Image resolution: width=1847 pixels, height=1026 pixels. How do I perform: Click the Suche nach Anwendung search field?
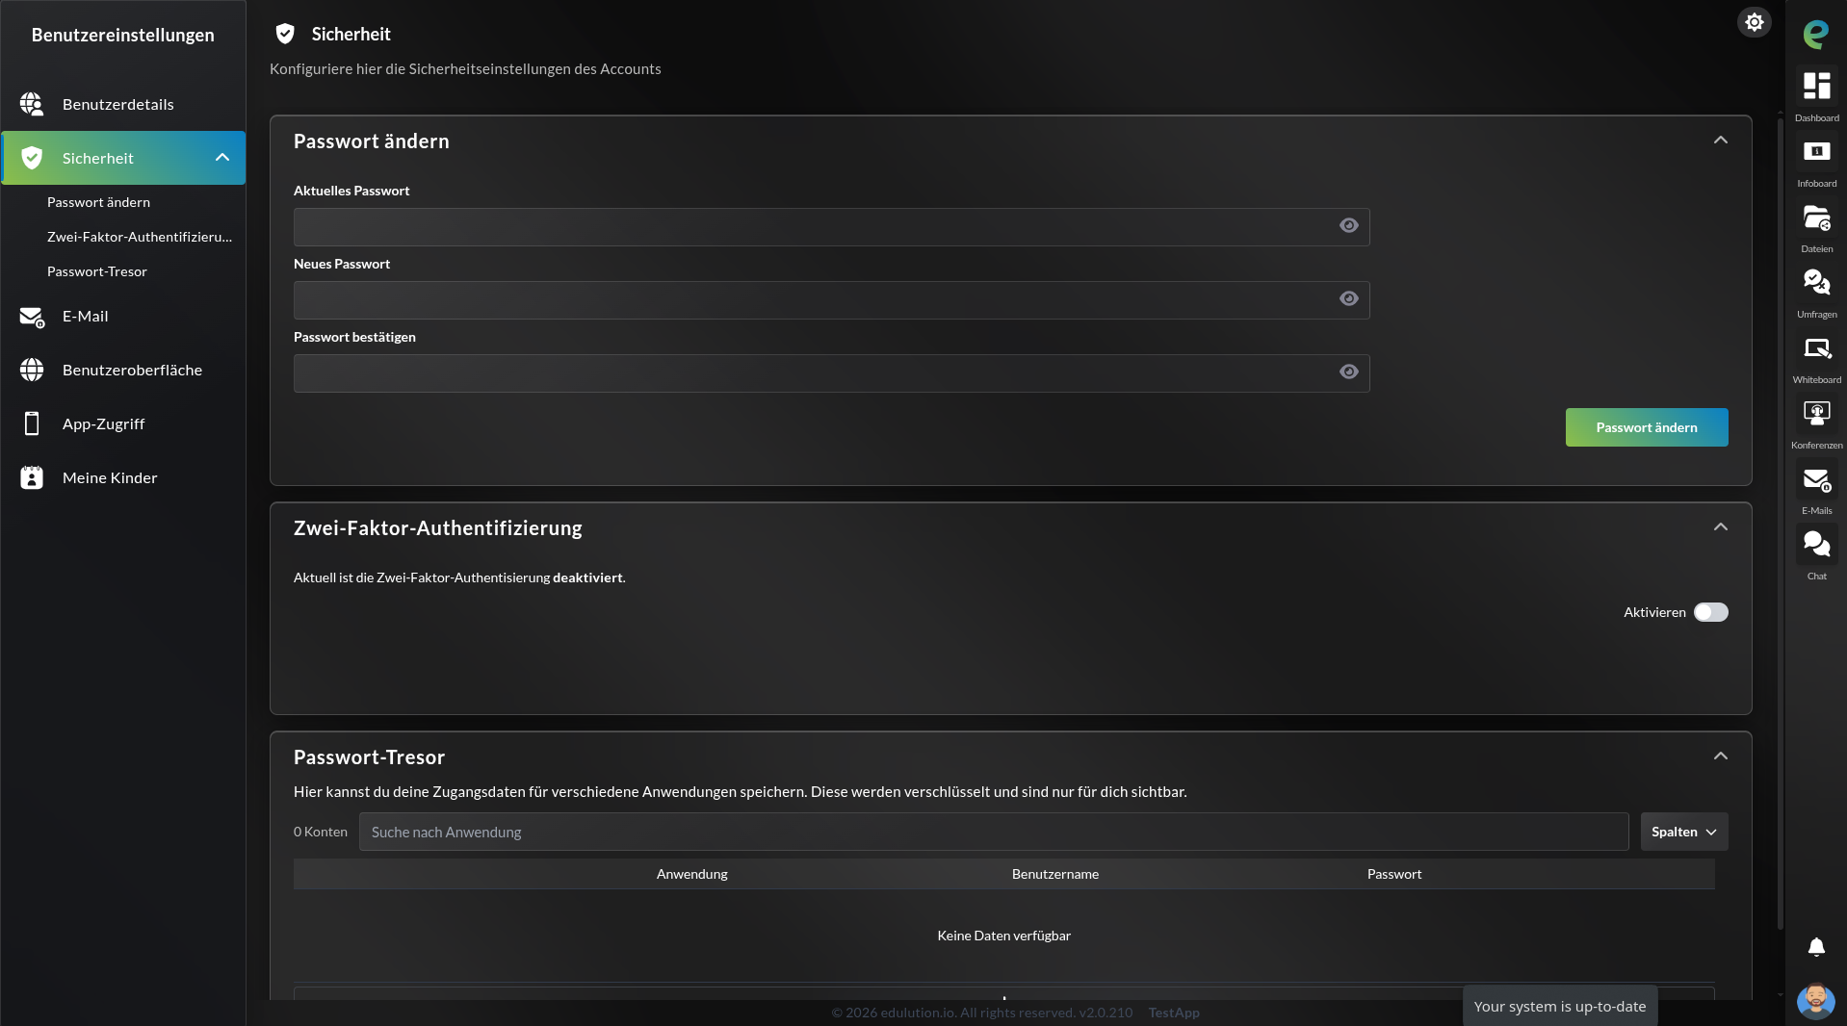994,832
